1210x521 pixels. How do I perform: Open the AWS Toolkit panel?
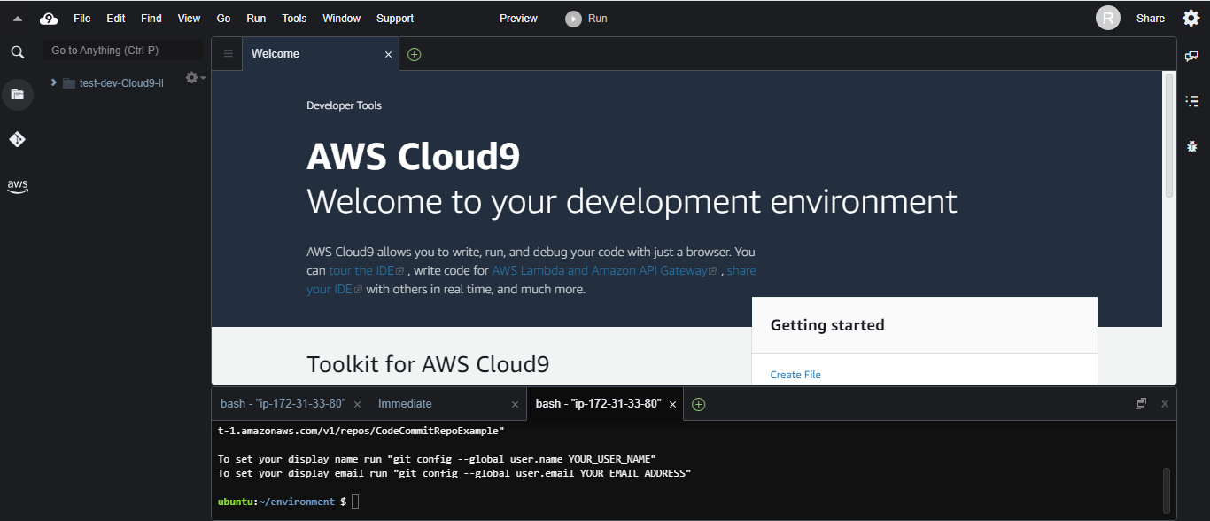pos(18,186)
